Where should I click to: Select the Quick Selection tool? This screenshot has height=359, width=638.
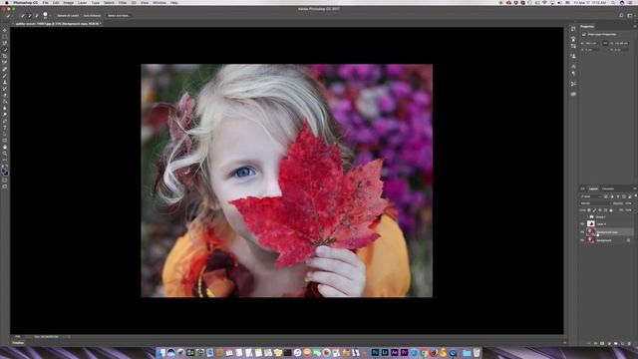5,49
